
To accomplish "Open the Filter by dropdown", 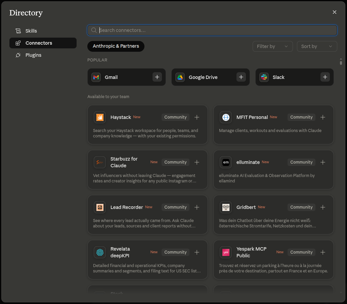I will coord(273,46).
